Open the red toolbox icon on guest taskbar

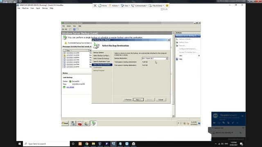pos(80,123)
